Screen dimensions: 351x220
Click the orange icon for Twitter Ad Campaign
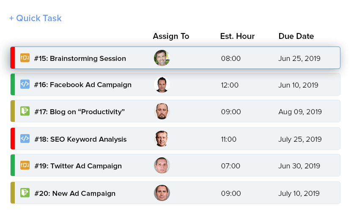25,165
